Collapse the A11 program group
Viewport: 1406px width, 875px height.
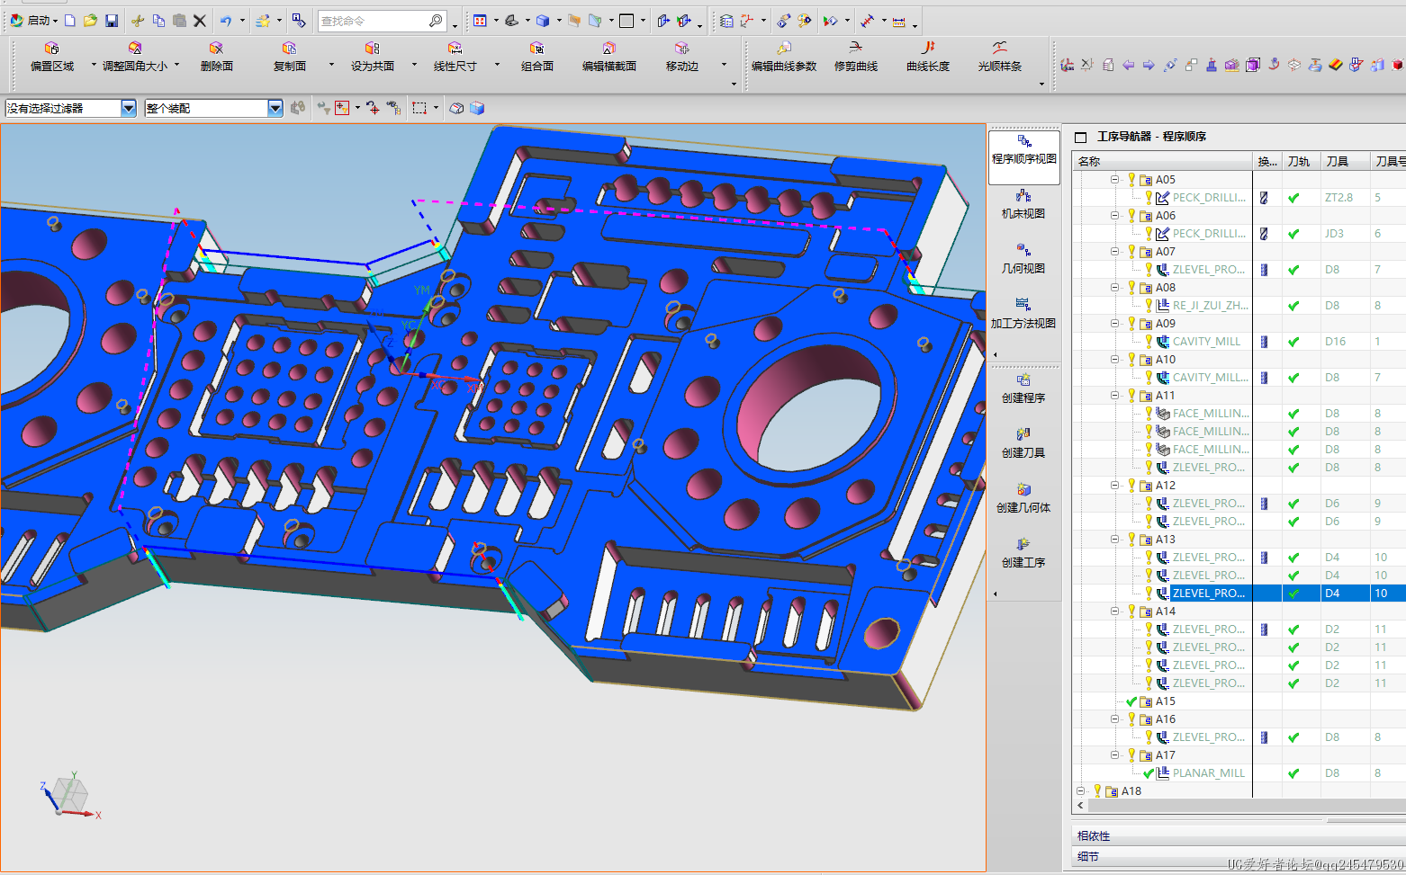(x=1114, y=395)
